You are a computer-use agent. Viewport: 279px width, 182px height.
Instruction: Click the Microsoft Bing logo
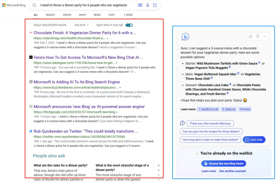tap(14, 5)
